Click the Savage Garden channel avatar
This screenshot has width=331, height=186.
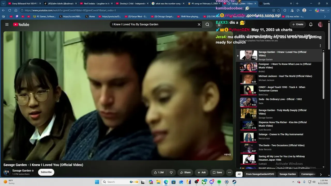pyautogui.click(x=7, y=172)
